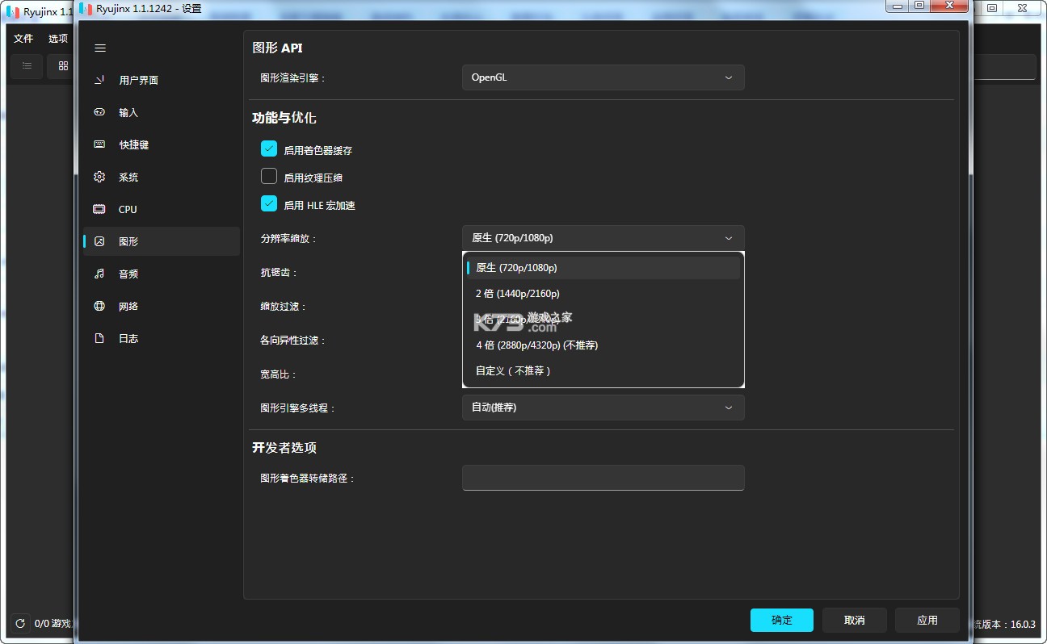This screenshot has height=644, width=1047.
Task: Open 日志 settings page
Action: [162, 338]
